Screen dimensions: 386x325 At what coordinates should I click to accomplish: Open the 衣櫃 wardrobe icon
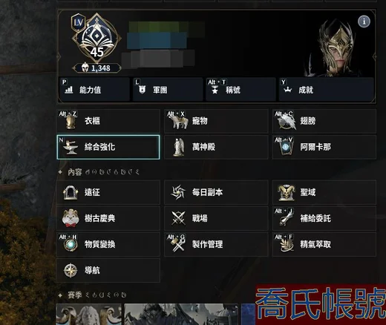[71, 122]
